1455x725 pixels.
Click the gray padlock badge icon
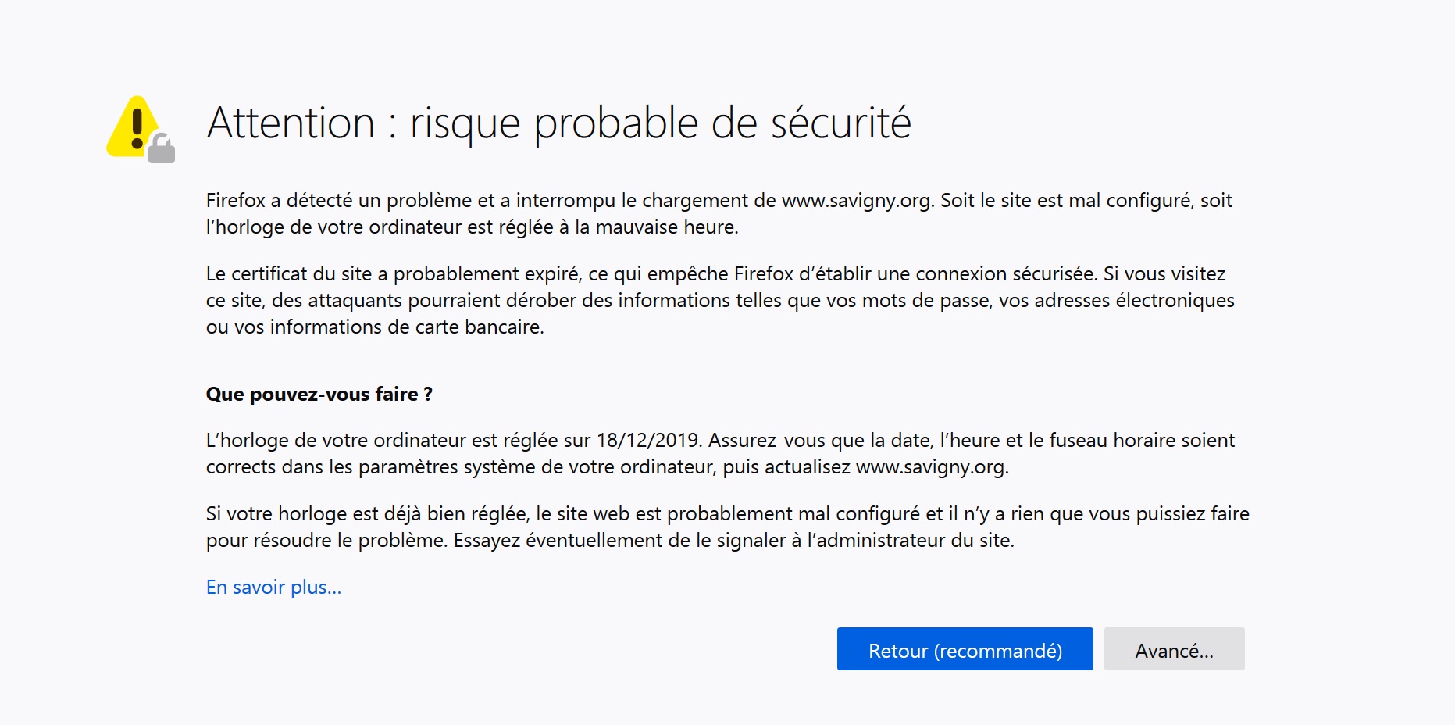(162, 148)
